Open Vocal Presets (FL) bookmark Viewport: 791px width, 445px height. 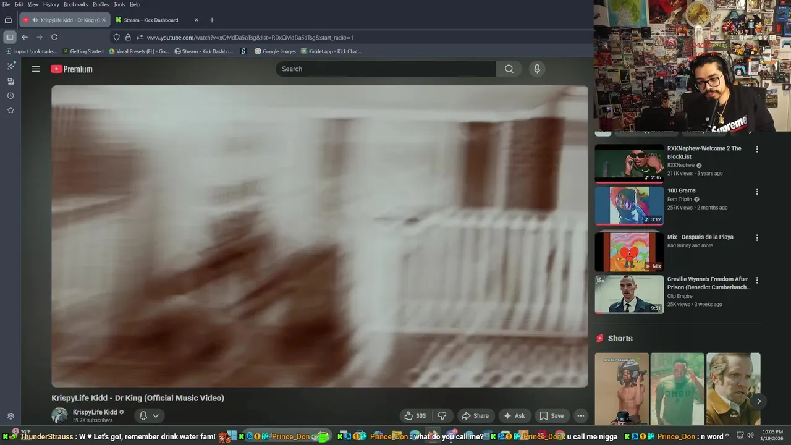(138, 51)
